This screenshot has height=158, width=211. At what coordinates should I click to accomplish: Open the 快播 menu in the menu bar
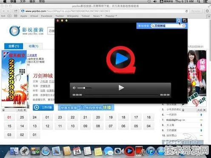tap(13, 1)
